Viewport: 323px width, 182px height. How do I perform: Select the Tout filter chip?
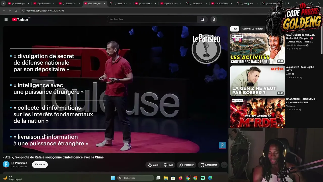coord(235,29)
